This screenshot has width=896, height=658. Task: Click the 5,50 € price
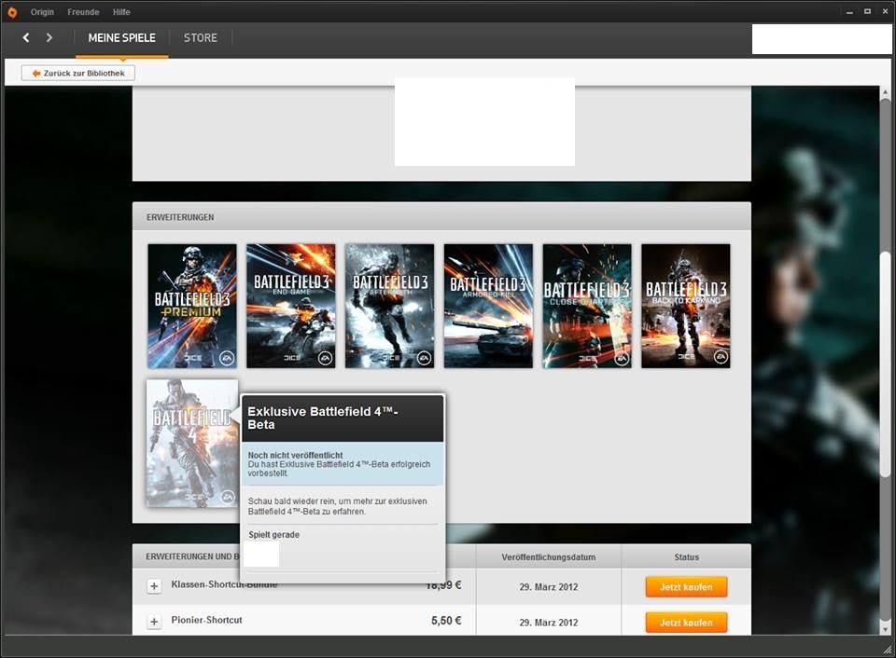tap(446, 621)
